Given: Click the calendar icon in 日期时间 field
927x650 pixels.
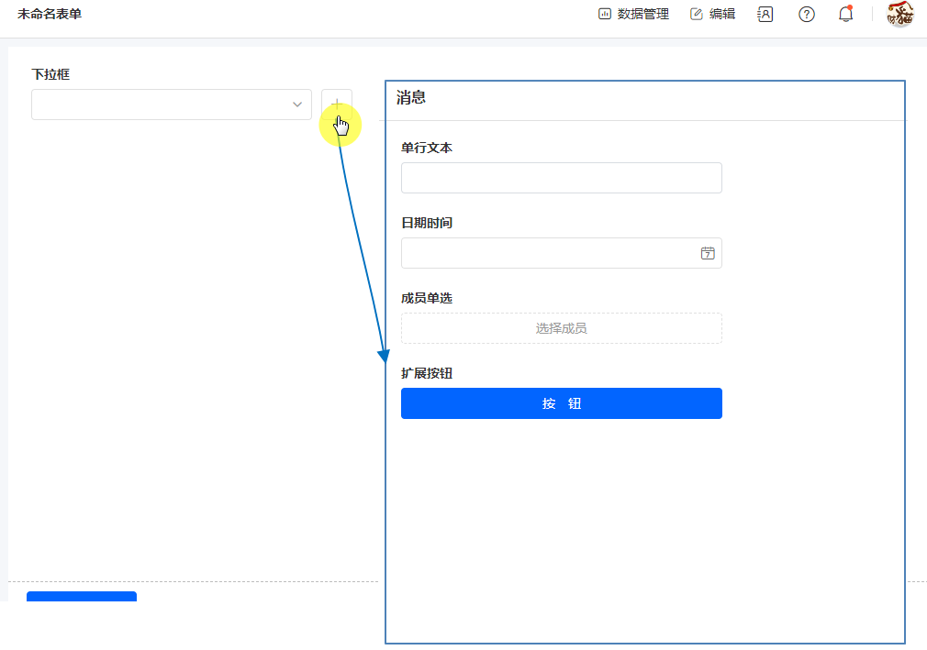Looking at the screenshot, I should (708, 253).
